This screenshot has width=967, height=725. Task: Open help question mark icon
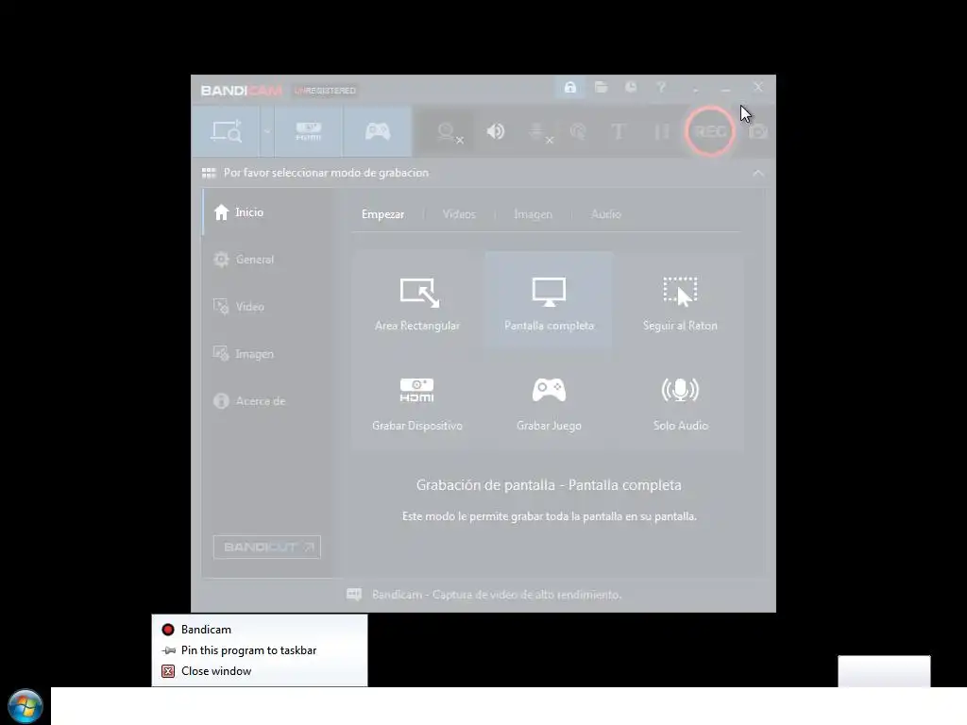[x=661, y=88]
